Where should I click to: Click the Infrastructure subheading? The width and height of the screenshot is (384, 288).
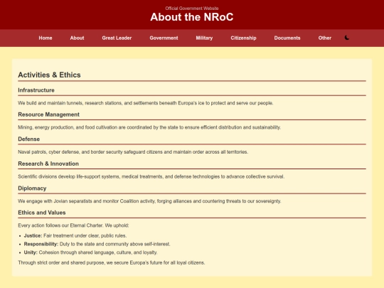(36, 90)
